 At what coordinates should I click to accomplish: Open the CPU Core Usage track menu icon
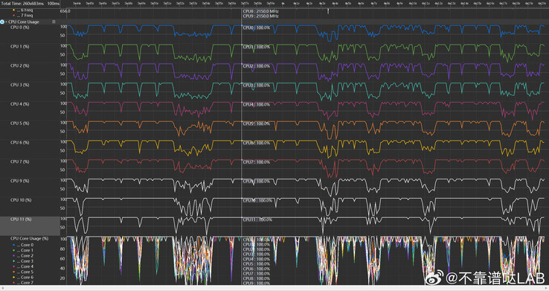54,22
